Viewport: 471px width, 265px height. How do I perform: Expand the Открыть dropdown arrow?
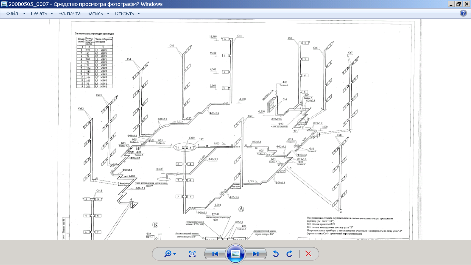click(x=139, y=13)
